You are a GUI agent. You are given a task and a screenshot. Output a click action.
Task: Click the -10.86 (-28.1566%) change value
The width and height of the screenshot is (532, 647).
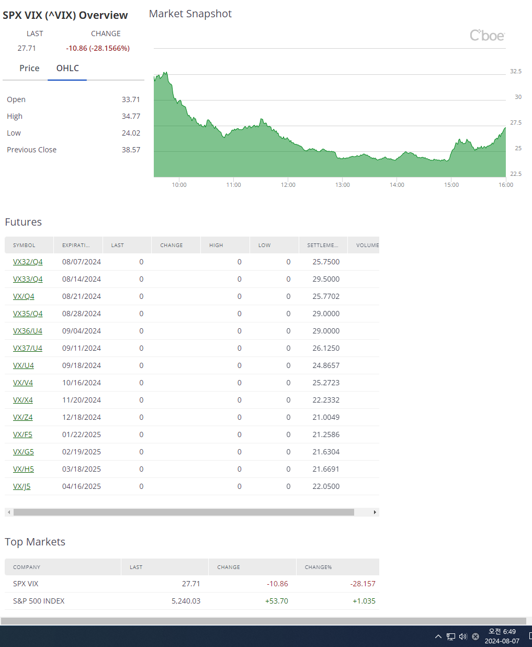98,48
